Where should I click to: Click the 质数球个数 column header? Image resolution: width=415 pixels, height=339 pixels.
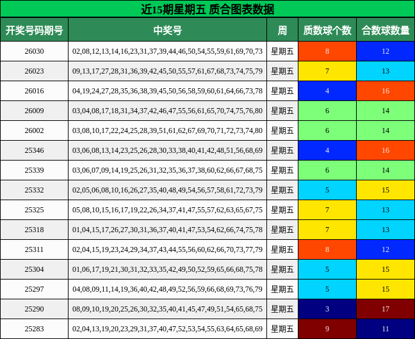point(327,30)
